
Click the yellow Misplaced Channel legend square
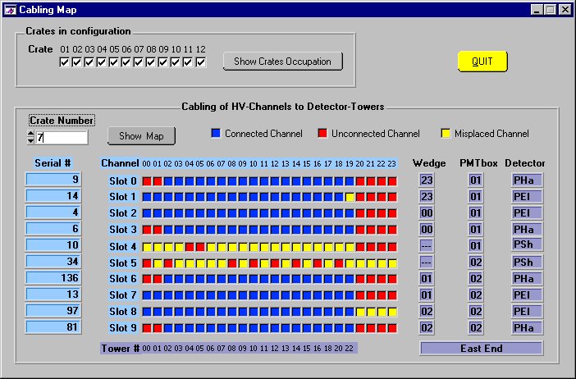446,134
